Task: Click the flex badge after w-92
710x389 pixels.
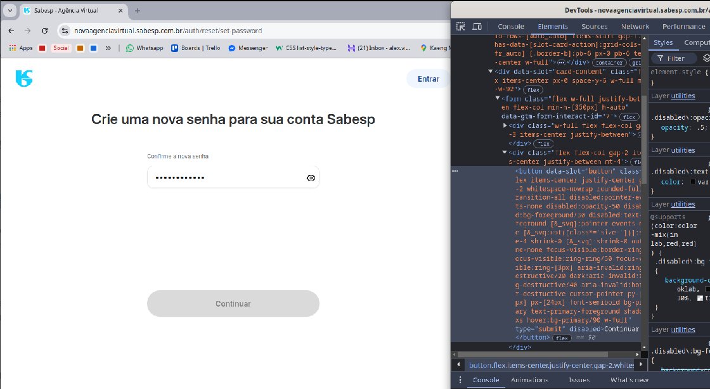Action: 533,89
